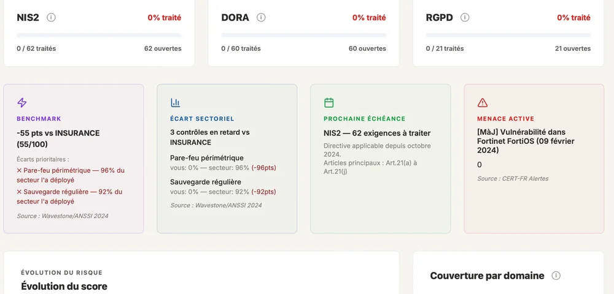This screenshot has width=614, height=294.
Task: Click the warning triangle Menace active icon
Action: (483, 103)
